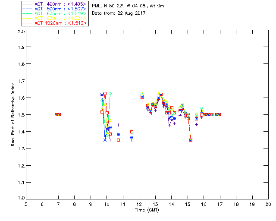
Task: Click the x-axis label 15
Action: [x=188, y=204]
